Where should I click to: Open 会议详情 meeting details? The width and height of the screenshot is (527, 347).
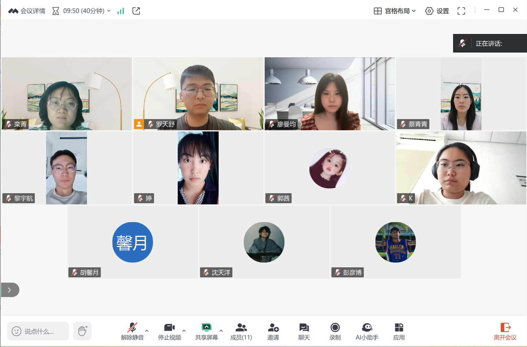27,11
